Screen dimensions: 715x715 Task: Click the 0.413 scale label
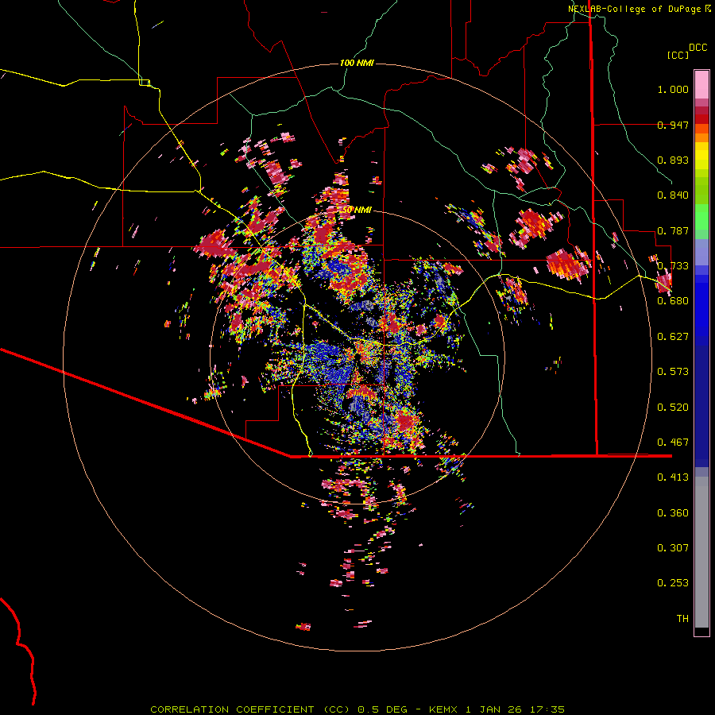tap(673, 477)
